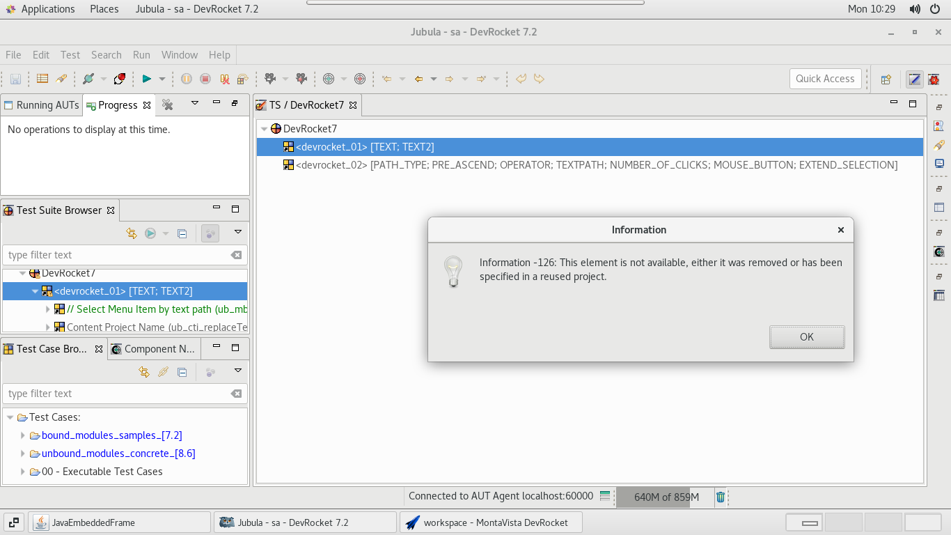Open Progress view menu triangle
This screenshot has height=535, width=951.
[195, 102]
